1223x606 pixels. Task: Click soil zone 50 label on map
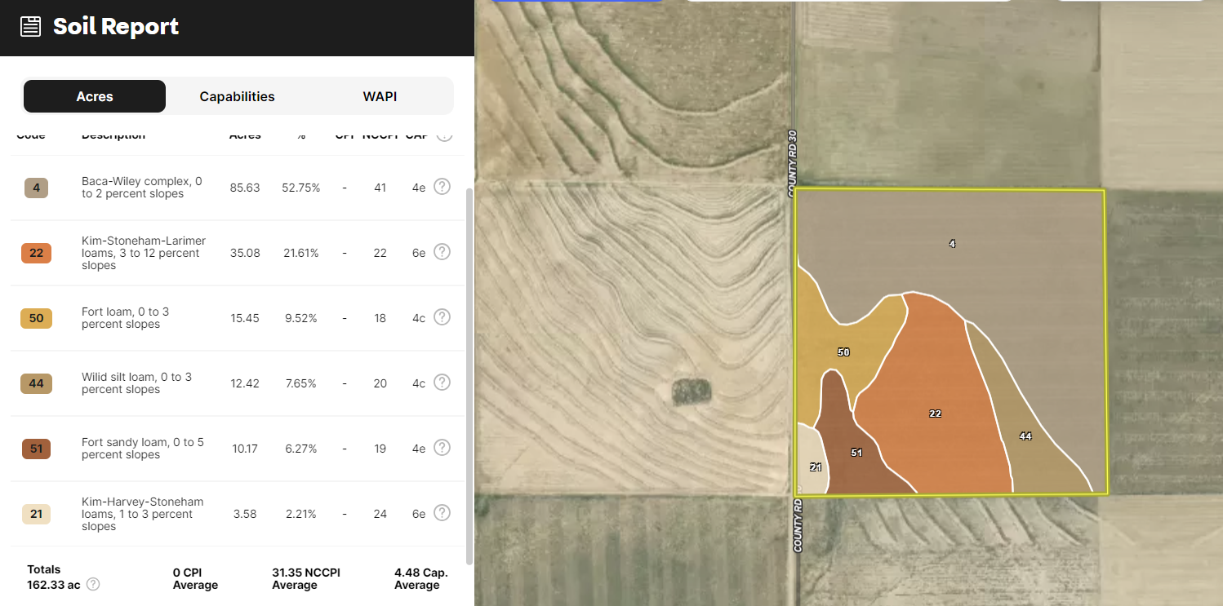pos(843,352)
